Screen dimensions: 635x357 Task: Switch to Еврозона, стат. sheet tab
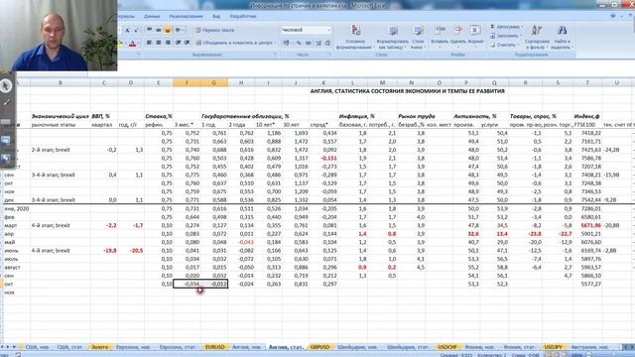point(178,347)
